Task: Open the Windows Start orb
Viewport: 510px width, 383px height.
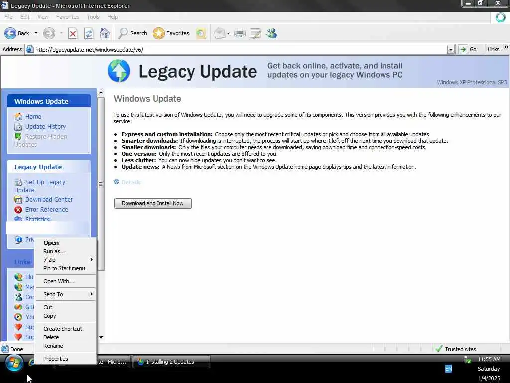Action: coord(14,363)
